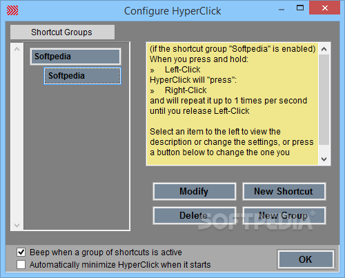Maximize the Configure HyperClick window
Image resolution: width=345 pixels, height=278 pixels.
pos(300,8)
